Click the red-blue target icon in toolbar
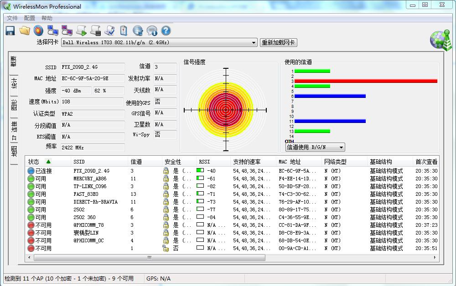 click(x=38, y=31)
